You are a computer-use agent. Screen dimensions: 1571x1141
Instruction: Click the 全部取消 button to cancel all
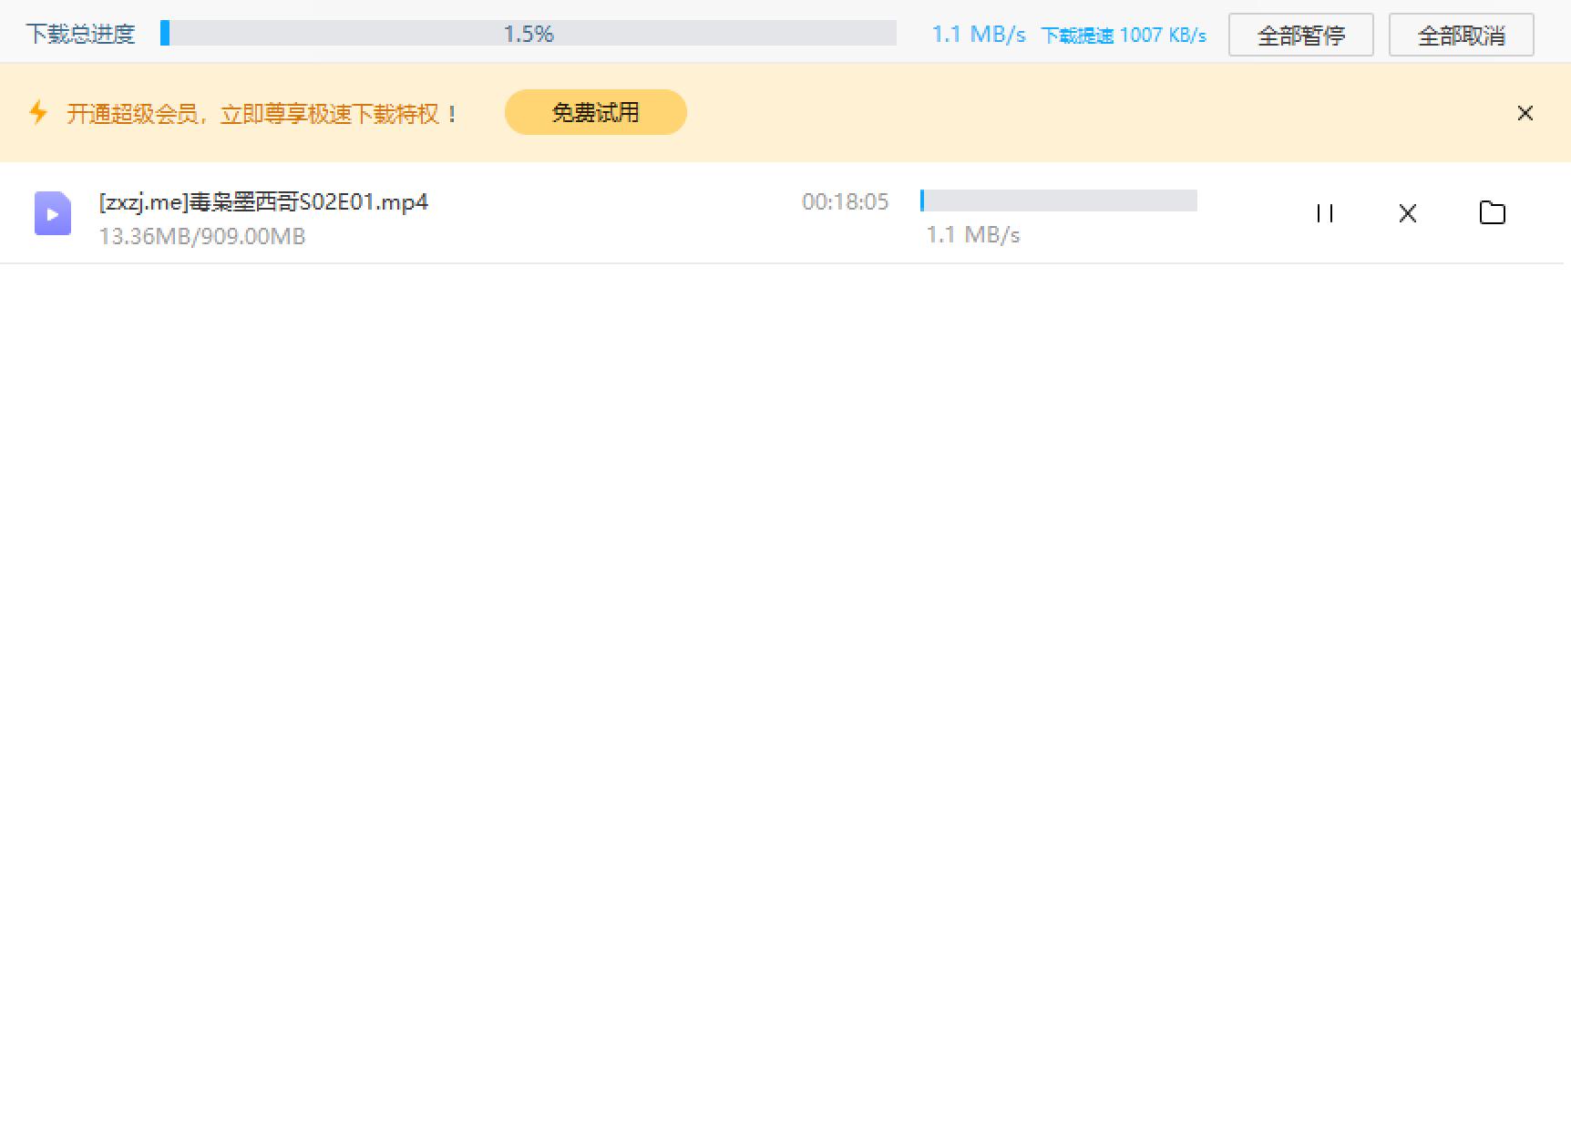pos(1460,35)
